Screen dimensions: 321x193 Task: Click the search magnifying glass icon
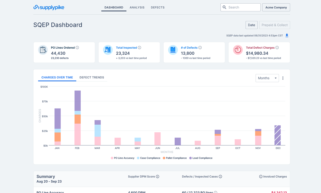coord(224,7)
